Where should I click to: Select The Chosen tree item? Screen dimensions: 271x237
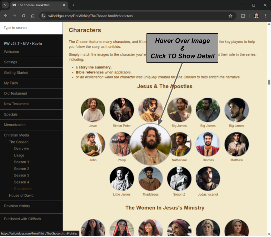coord(19,142)
